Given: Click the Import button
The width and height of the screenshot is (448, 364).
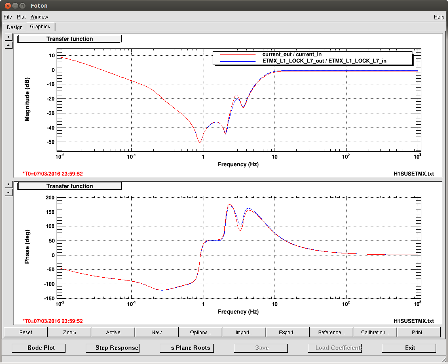Looking at the screenshot, I should pos(244,333).
